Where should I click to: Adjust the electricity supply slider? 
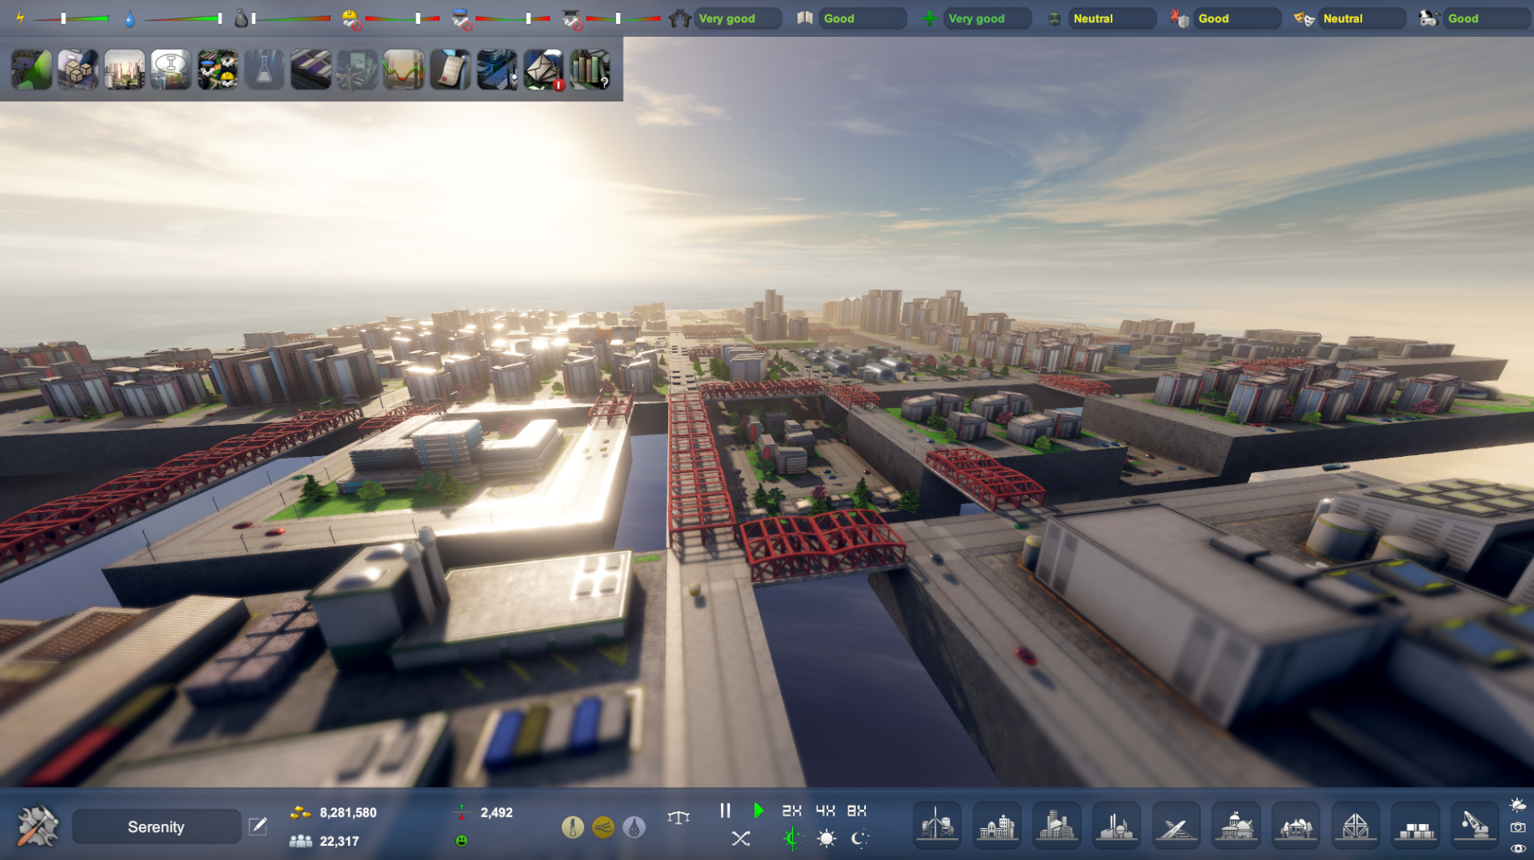(x=72, y=18)
